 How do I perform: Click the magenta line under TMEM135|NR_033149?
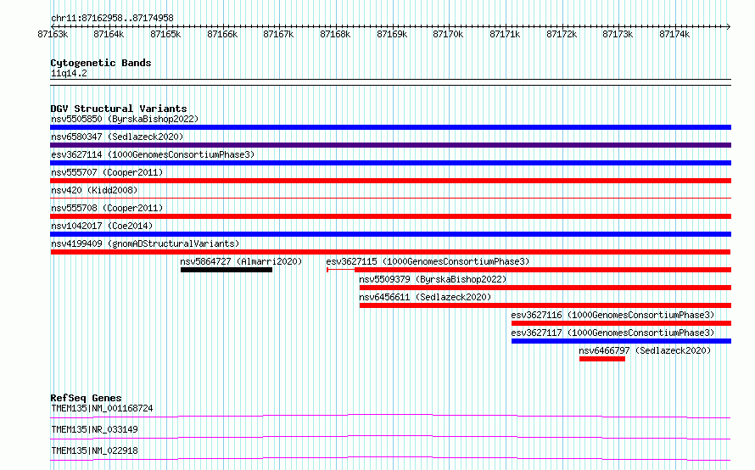(x=390, y=437)
